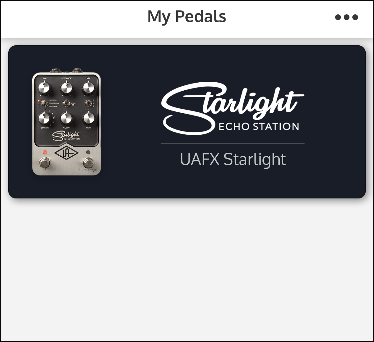Click the preset LED beside TAP TEMPO
The image size is (374, 342).
88,152
